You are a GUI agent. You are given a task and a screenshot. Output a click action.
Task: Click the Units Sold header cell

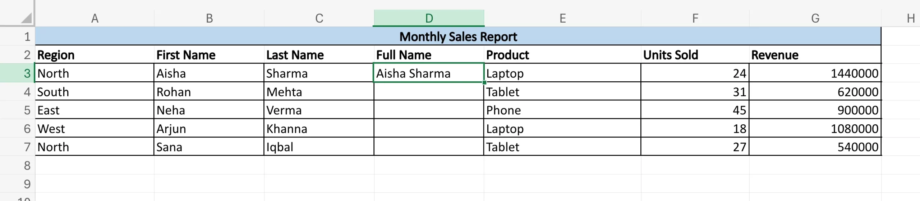pyautogui.click(x=695, y=55)
